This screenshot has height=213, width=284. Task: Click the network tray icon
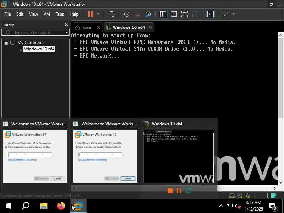tap(230, 206)
